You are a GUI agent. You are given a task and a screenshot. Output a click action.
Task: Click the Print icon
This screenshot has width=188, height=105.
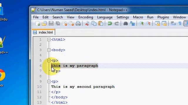[x=78, y=23]
